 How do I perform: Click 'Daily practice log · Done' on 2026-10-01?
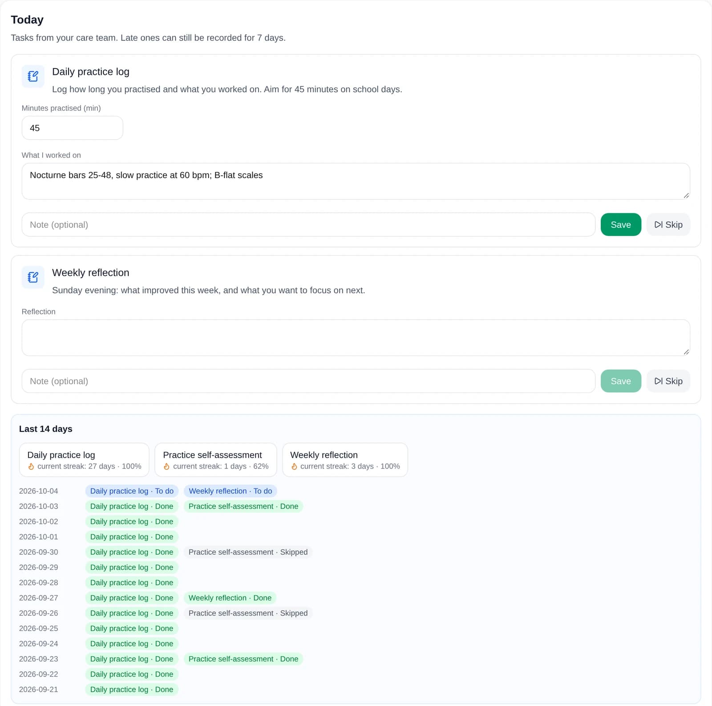coord(132,537)
